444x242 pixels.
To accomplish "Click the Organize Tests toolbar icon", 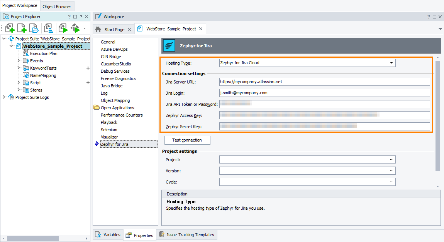I will [x=48, y=28].
